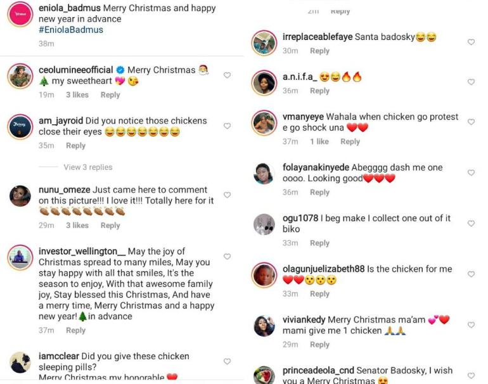Tap heart on irreplaceablefaye's Santa badosky comment
Screen dimensions: 488x384
click(471, 42)
